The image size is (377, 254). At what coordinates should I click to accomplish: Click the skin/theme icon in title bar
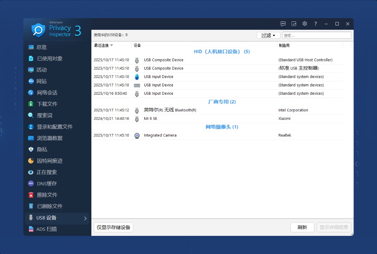tap(294, 24)
